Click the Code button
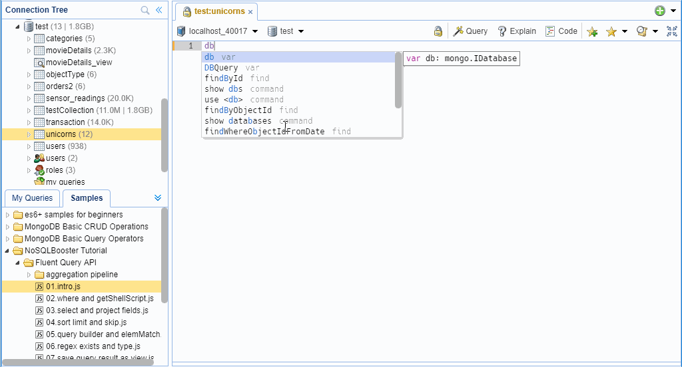The height and width of the screenshot is (367, 682). (x=561, y=31)
